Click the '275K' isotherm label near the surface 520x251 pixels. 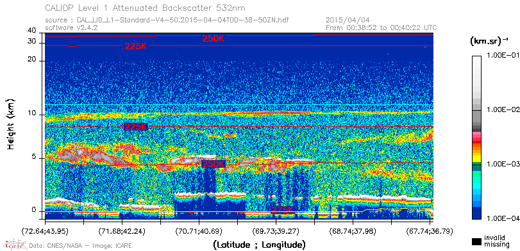click(x=282, y=209)
